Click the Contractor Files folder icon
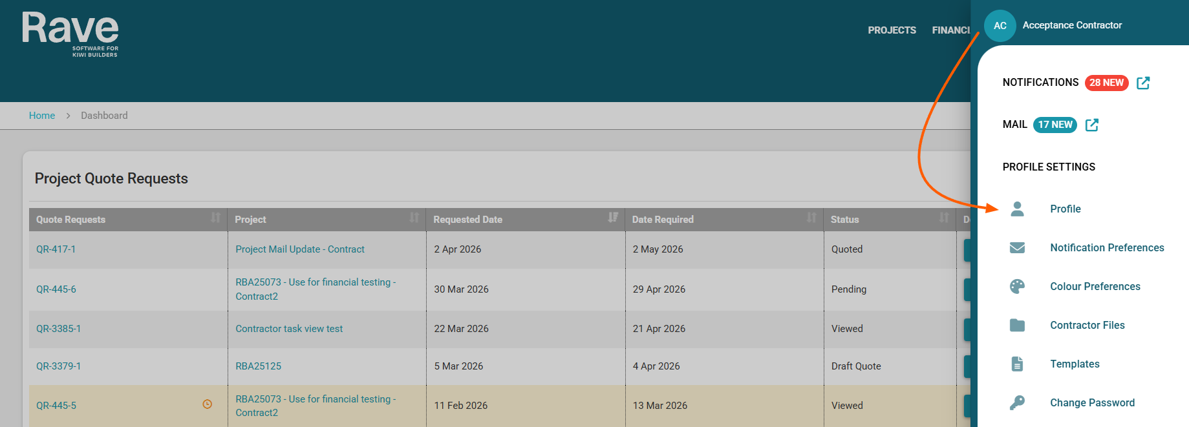The height and width of the screenshot is (427, 1189). pos(1017,325)
